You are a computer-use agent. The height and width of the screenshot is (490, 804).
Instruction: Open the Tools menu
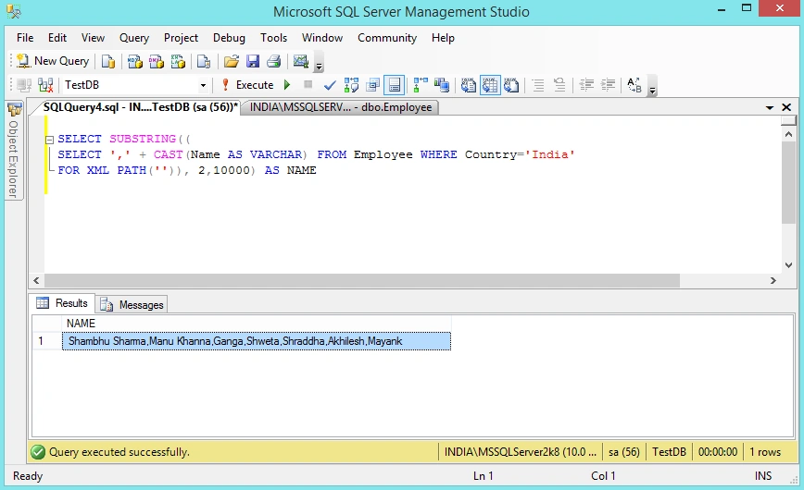click(274, 38)
